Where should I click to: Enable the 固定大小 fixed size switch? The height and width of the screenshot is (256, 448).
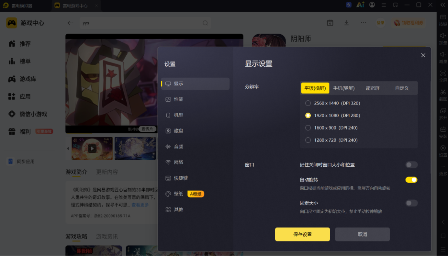(x=412, y=203)
